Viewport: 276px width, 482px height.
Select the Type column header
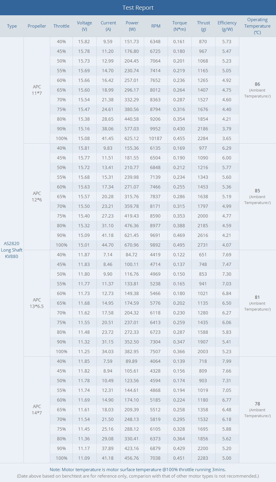click(12, 26)
